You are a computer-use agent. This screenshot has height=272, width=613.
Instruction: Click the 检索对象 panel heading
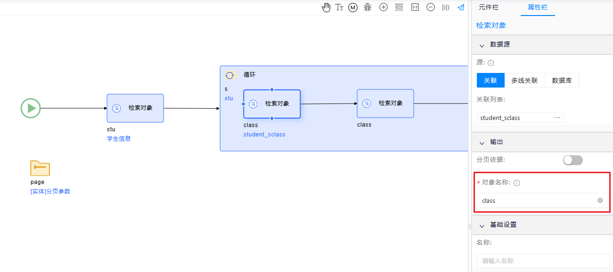click(491, 25)
